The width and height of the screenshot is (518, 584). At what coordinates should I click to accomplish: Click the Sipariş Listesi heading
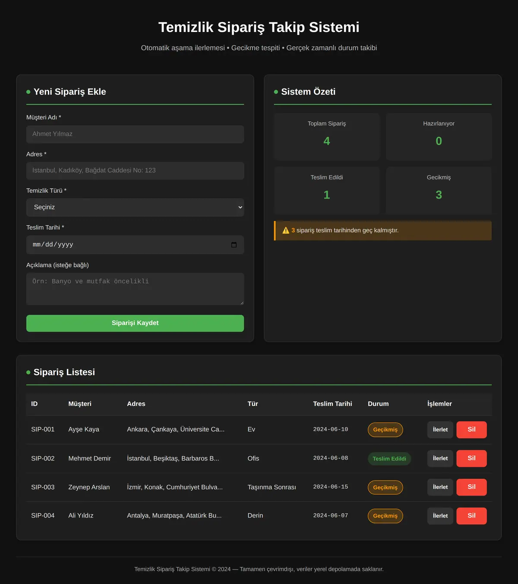(64, 372)
